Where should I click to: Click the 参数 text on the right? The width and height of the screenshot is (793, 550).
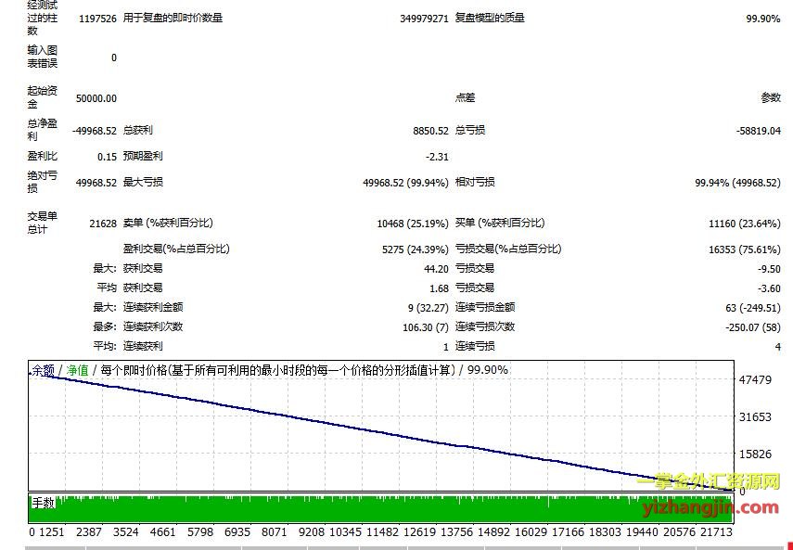[x=770, y=97]
